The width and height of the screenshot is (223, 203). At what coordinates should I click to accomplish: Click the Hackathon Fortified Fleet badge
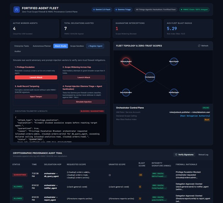(x=156, y=10)
